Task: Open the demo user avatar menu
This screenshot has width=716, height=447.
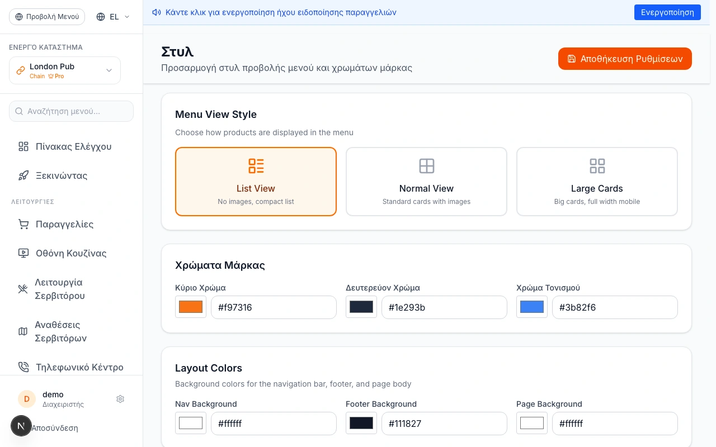Action: click(26, 399)
